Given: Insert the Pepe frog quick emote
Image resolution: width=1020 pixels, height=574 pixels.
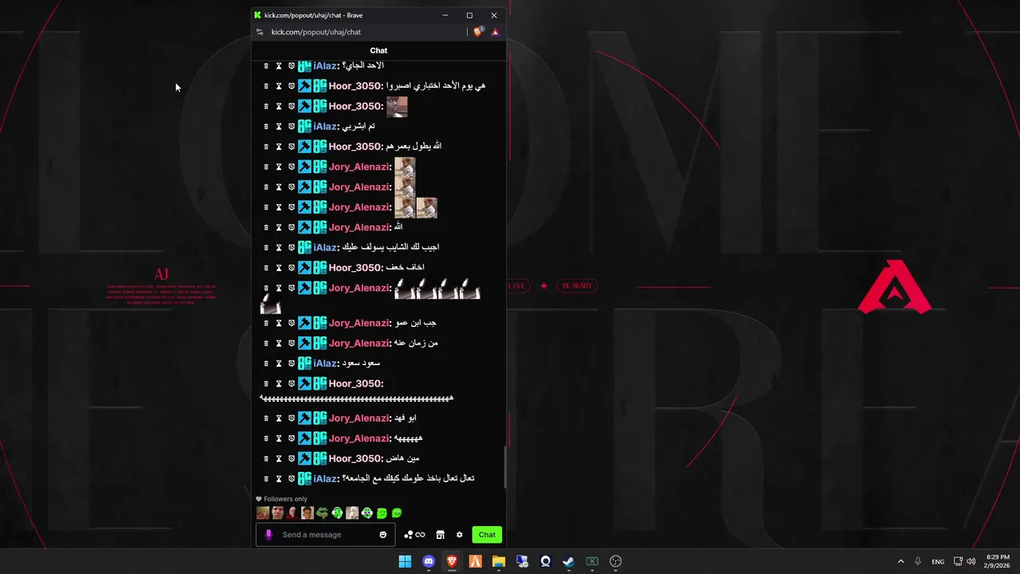Looking at the screenshot, I should coord(322,513).
